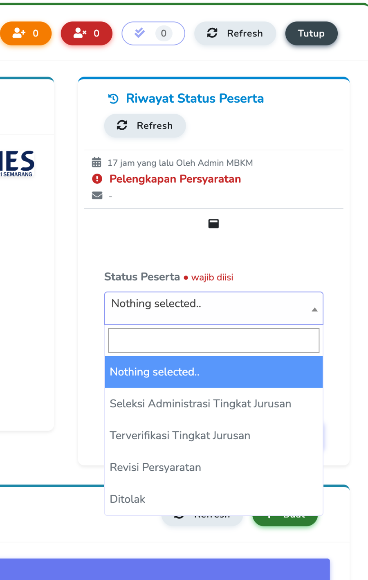Click the wallet icon above Status Peserta
Viewport: 368px width, 580px height.
[x=214, y=223]
